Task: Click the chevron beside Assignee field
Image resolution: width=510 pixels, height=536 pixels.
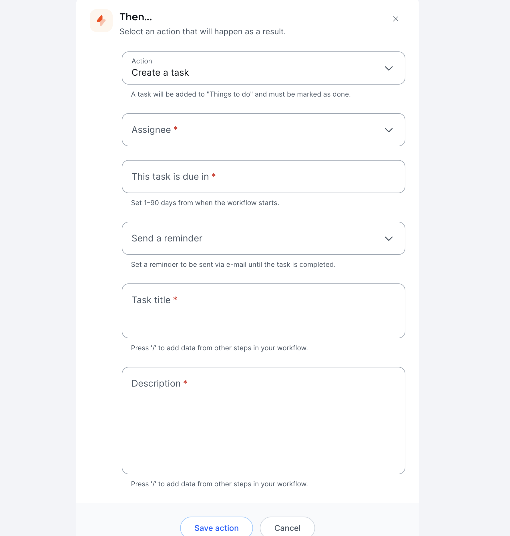Action: 389,130
